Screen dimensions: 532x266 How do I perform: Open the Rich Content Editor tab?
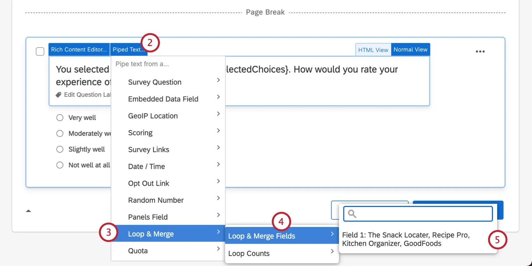79,49
